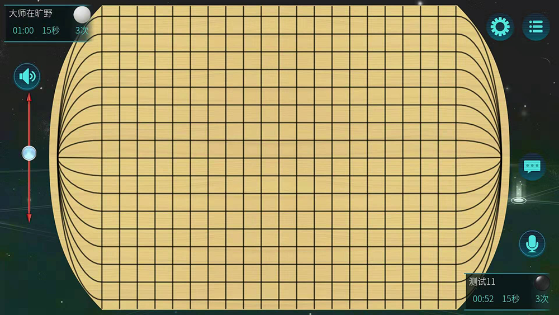Image resolution: width=559 pixels, height=315 pixels.
Task: Click player name 测试11
Action: click(482, 282)
